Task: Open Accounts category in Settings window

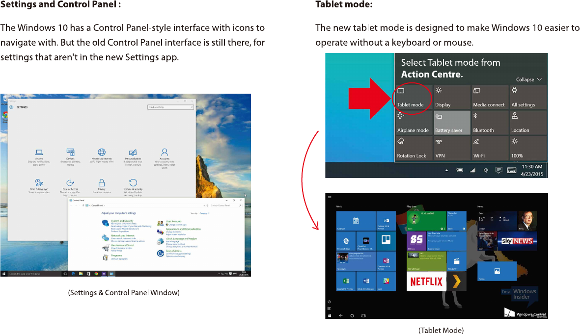Action: click(165, 158)
